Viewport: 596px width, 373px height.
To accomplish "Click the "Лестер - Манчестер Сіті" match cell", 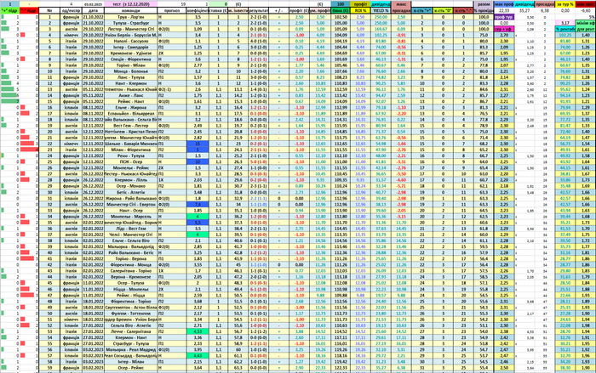I will tap(131, 29).
